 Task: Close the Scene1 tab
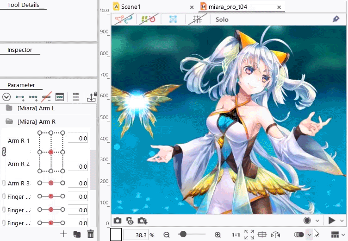(x=192, y=7)
